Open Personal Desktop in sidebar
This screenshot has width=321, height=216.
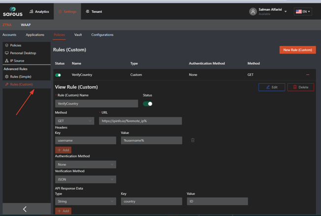pyautogui.click(x=23, y=53)
